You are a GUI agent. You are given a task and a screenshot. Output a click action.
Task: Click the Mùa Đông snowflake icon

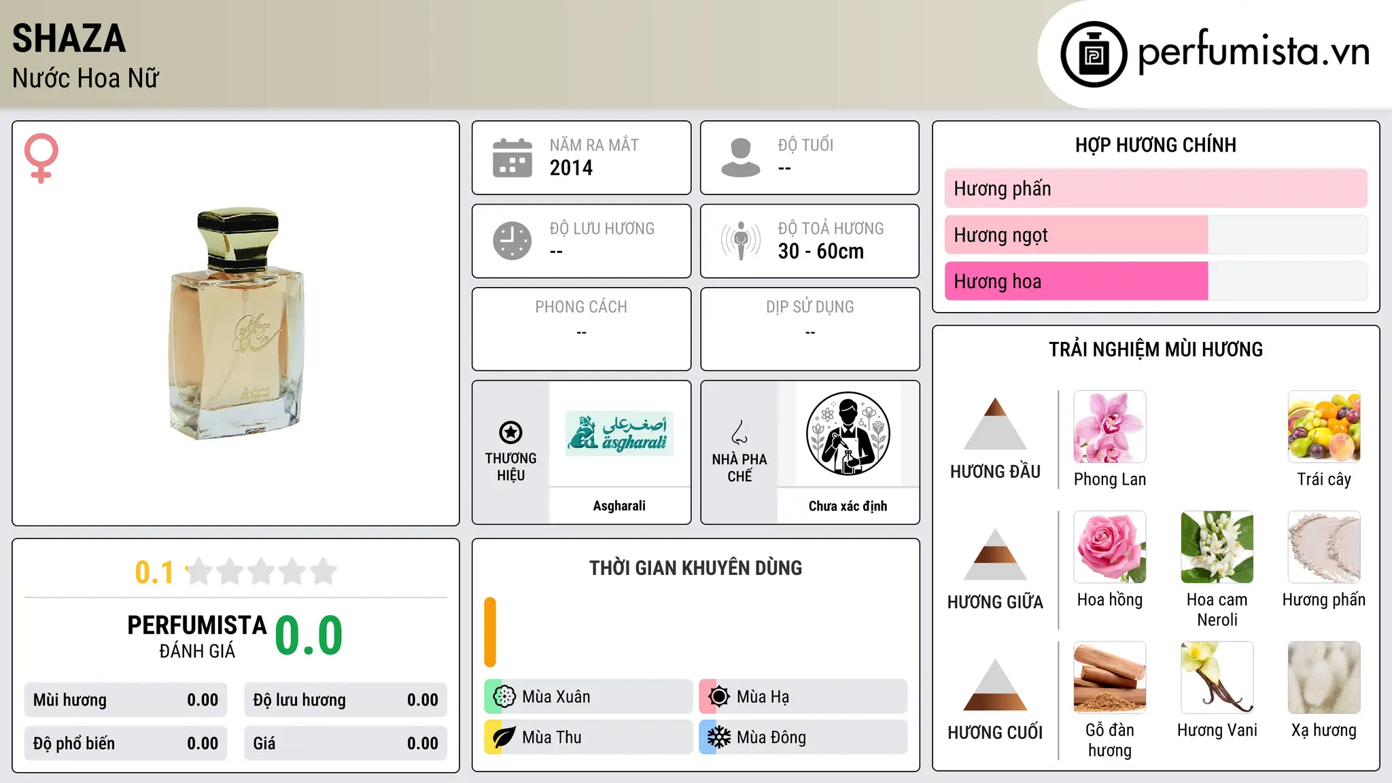click(719, 737)
